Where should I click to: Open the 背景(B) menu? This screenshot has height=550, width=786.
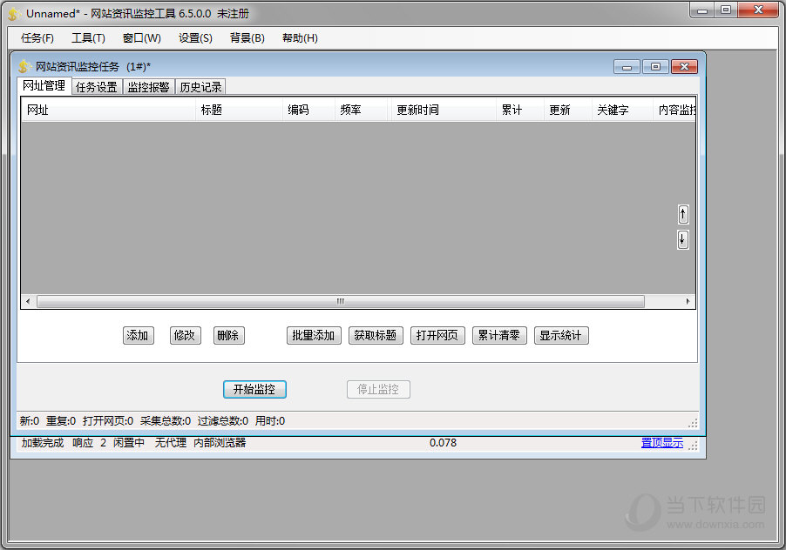pyautogui.click(x=247, y=38)
